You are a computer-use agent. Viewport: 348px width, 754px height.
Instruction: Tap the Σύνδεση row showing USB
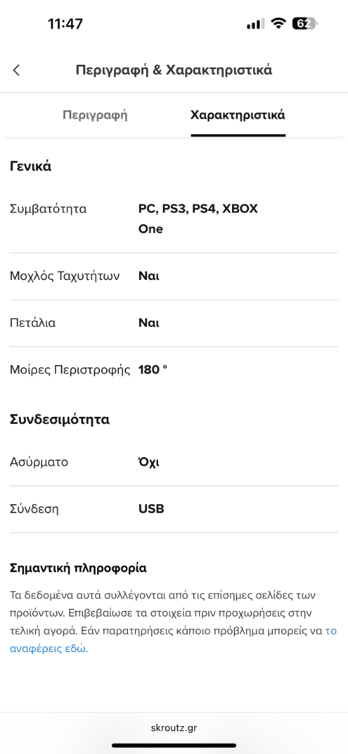(x=174, y=509)
